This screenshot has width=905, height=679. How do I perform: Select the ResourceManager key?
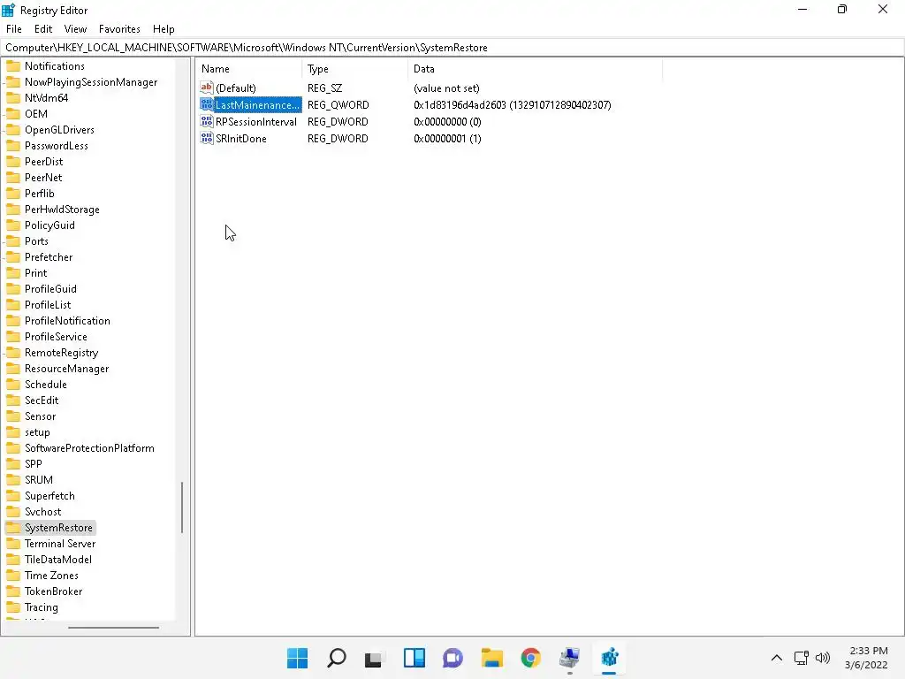(x=66, y=369)
